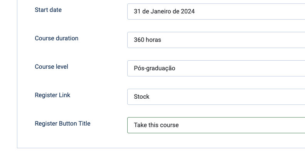
Task: Select the "Course level" label text
Action: (51, 67)
